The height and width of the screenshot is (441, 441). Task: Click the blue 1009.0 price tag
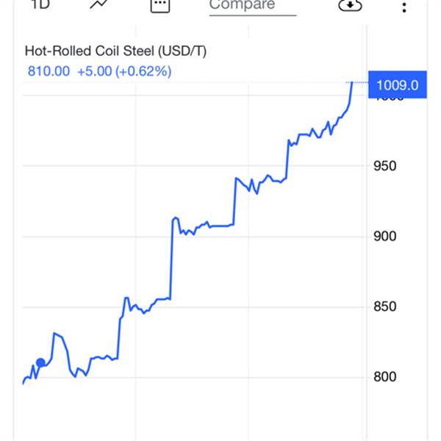[397, 85]
